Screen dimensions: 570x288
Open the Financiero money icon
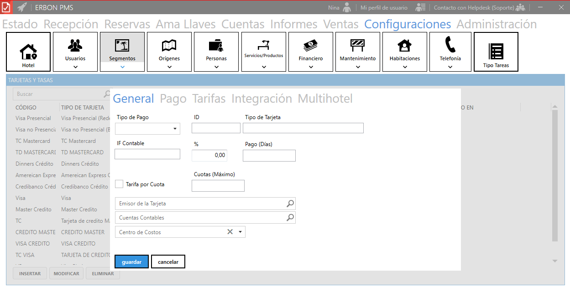(x=310, y=45)
